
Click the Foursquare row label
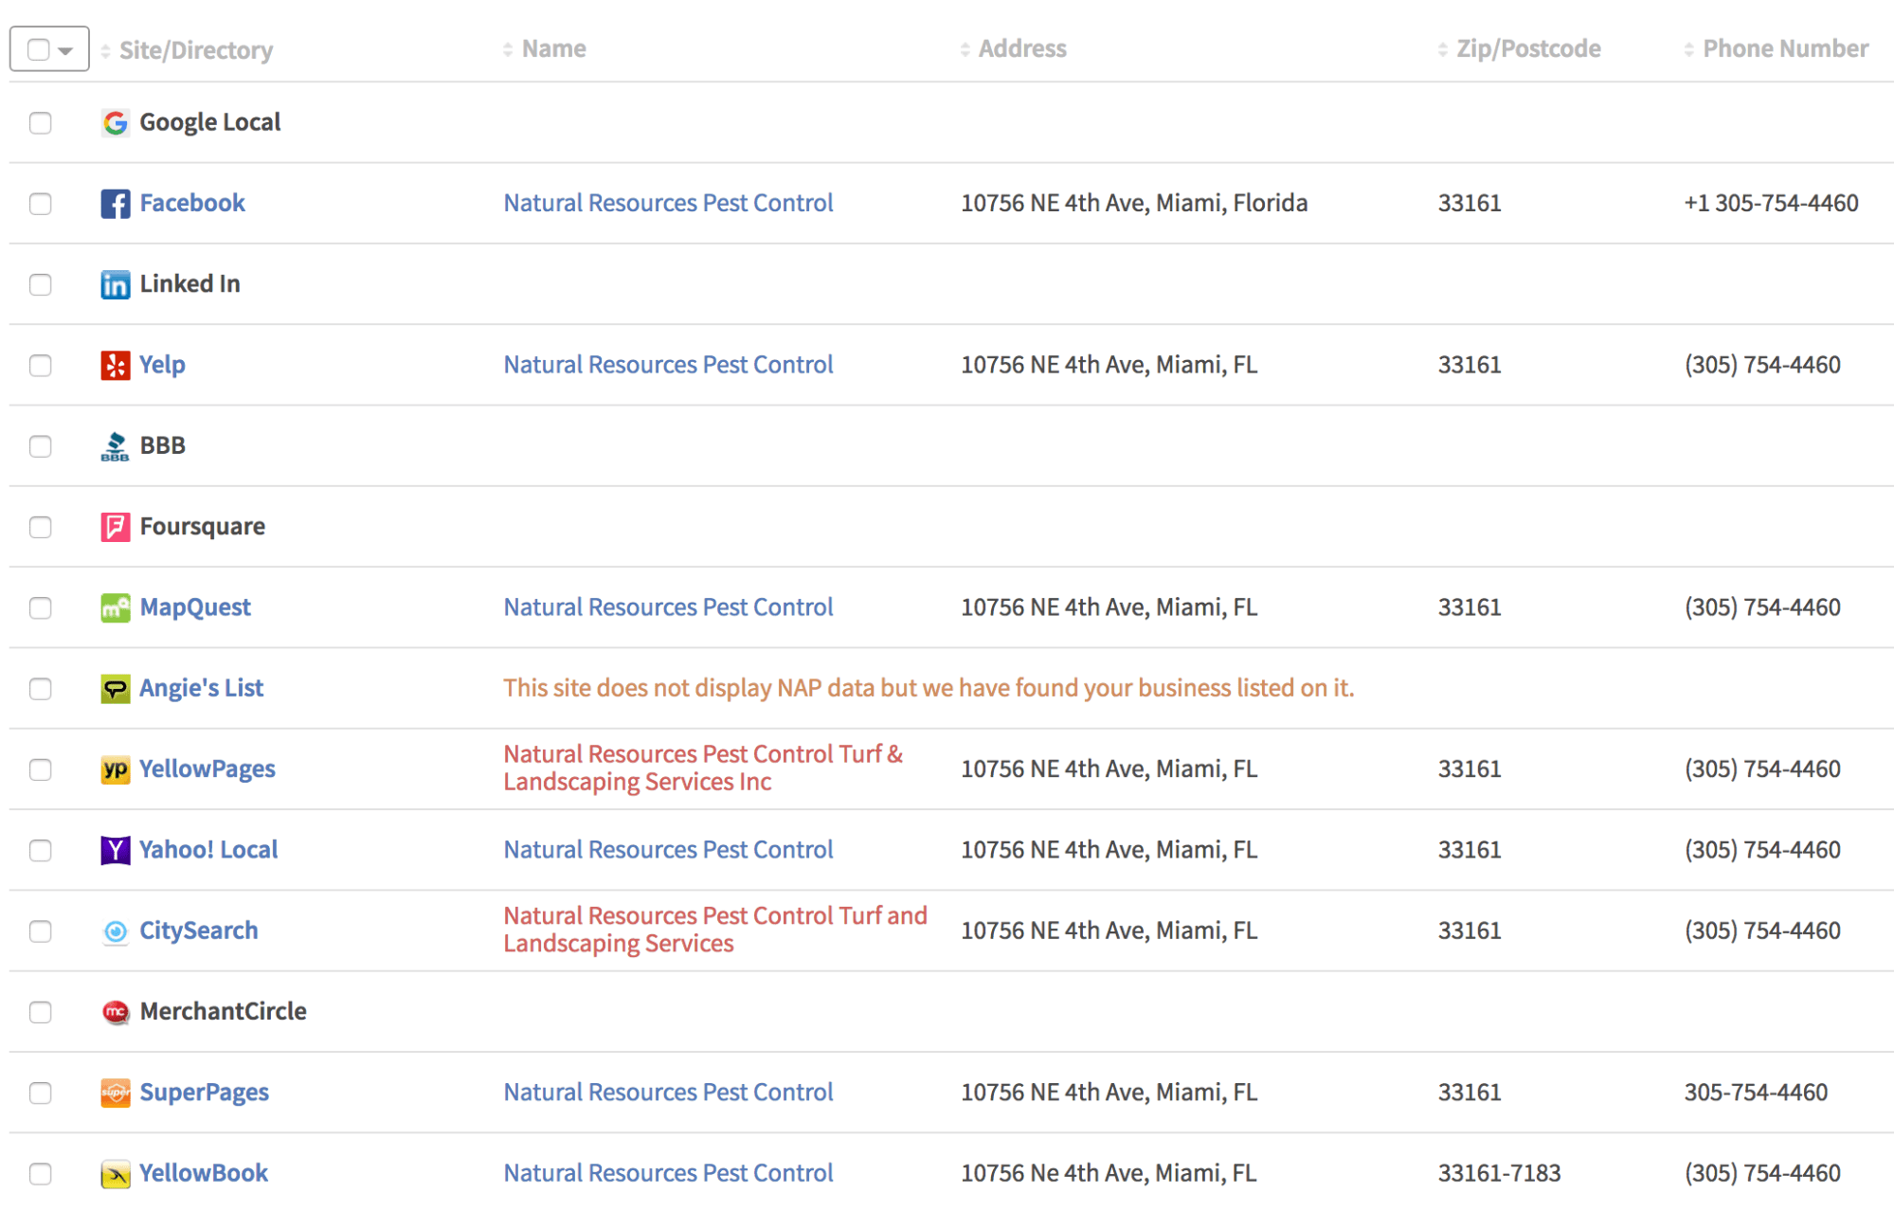(x=202, y=527)
